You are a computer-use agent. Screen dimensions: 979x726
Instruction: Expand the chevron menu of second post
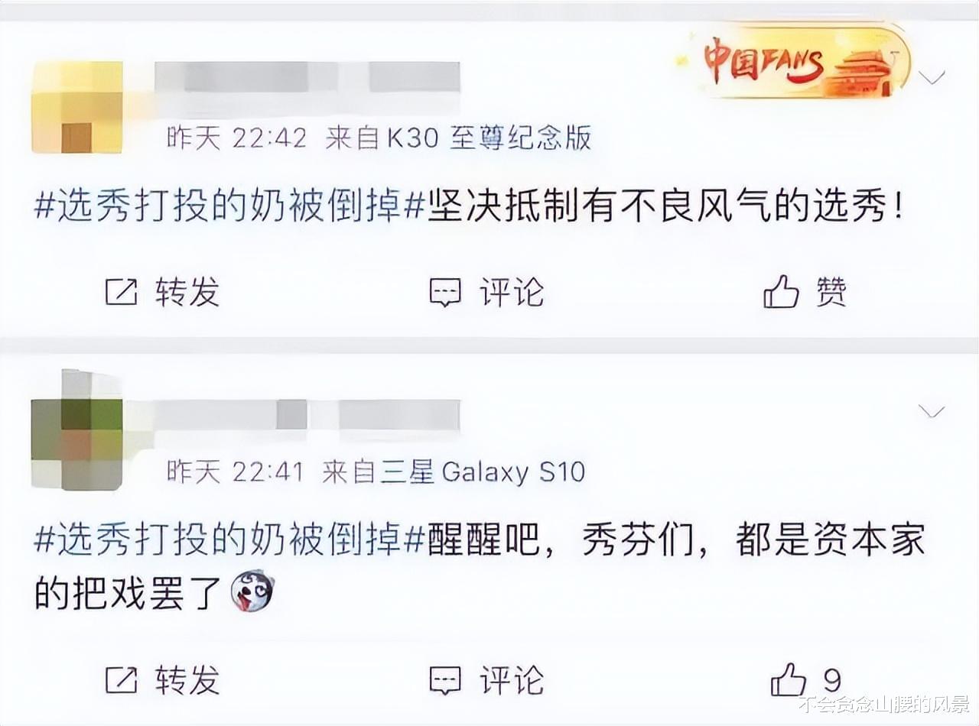pyautogui.click(x=932, y=413)
